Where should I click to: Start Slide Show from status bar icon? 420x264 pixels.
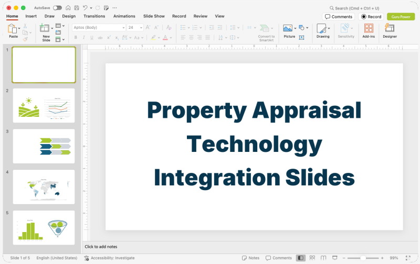pyautogui.click(x=335, y=258)
